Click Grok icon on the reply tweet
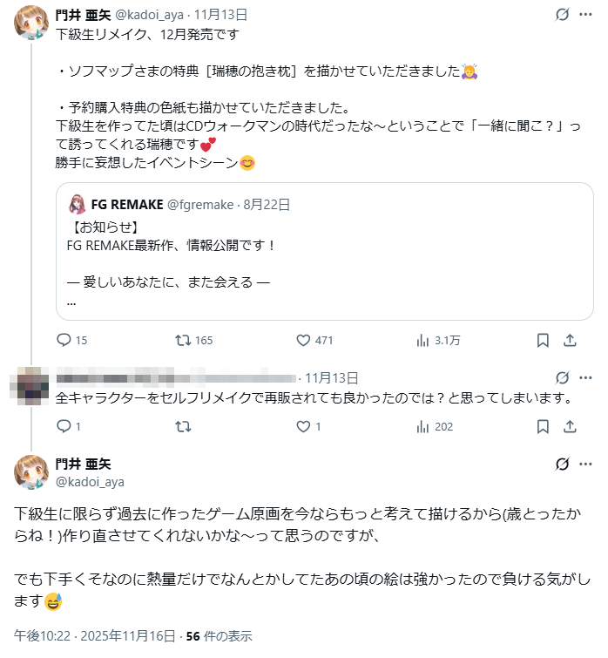This screenshot has height=658, width=608. [563, 377]
